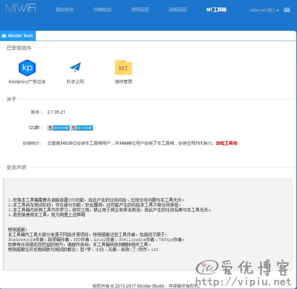Screen dimensions: 297x289
Task: Click the 版本 label
Action: coord(36,112)
